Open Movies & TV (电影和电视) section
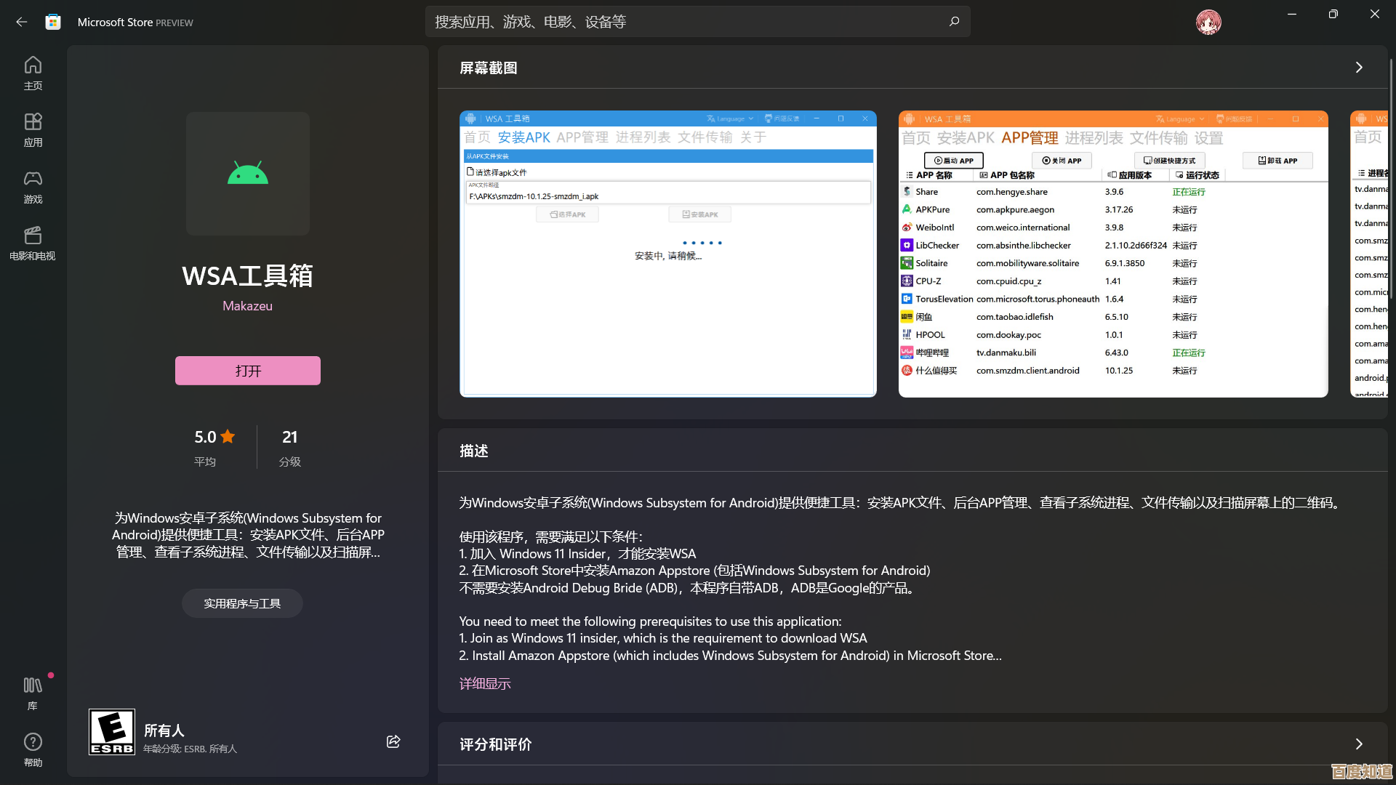This screenshot has width=1396, height=785. coord(33,243)
